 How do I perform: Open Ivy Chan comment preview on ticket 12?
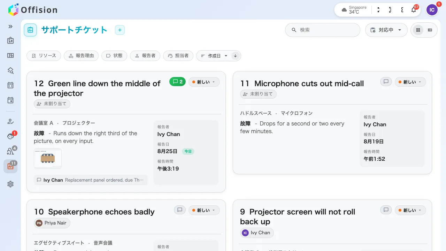(91, 180)
